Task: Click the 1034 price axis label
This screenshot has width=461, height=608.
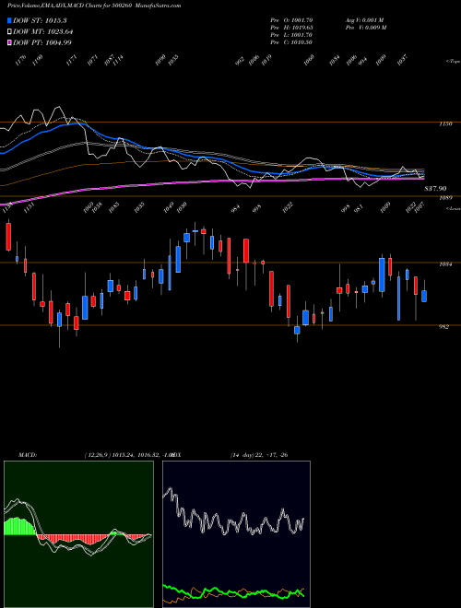Action: point(445,264)
